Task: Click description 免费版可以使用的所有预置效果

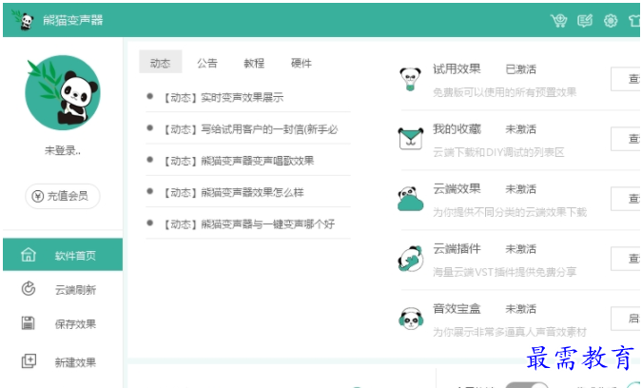Action: tap(505, 92)
